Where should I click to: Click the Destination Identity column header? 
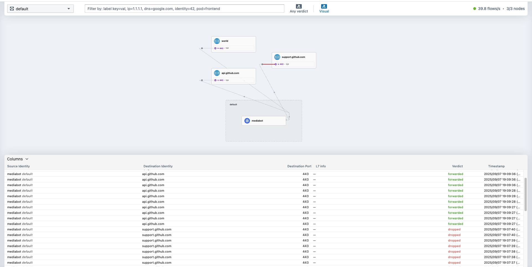tap(158, 166)
